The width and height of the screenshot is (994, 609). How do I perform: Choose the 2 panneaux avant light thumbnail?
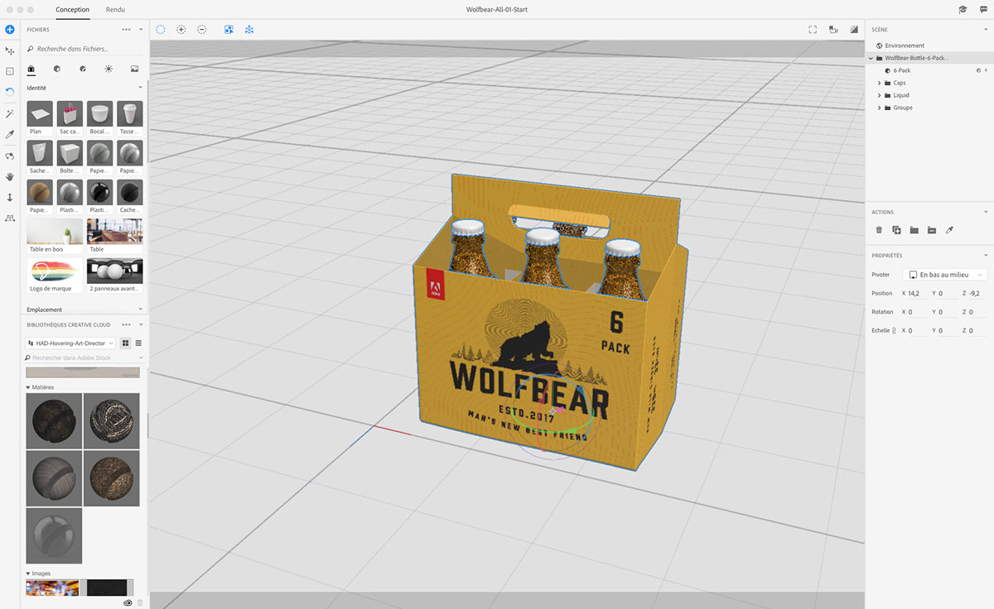114,276
